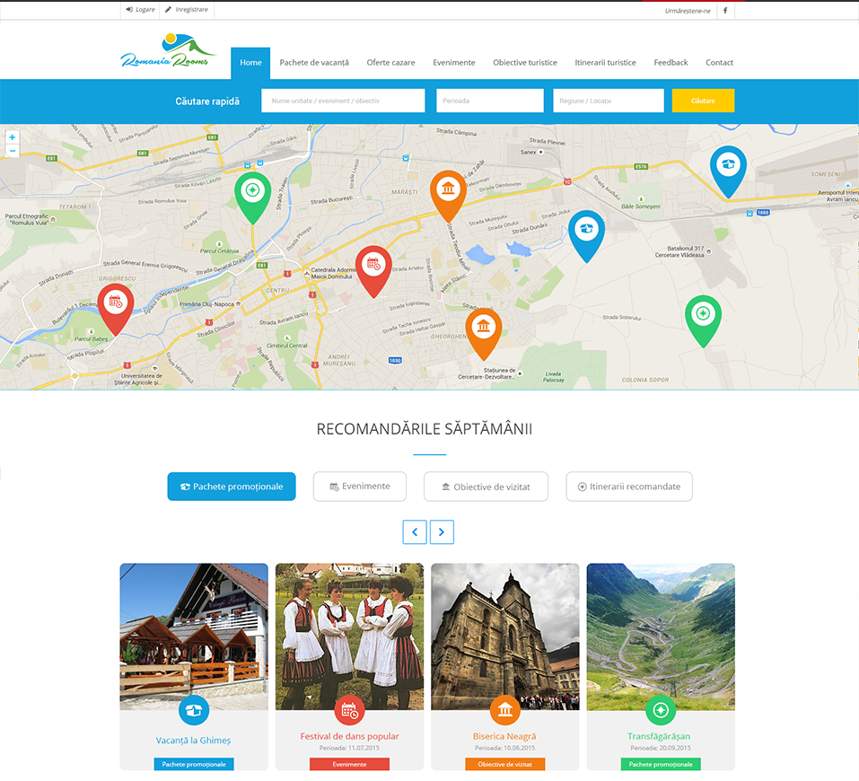Click the green itinerary pin near Colonia Sopor
Image resolution: width=859 pixels, height=781 pixels.
pyautogui.click(x=703, y=315)
